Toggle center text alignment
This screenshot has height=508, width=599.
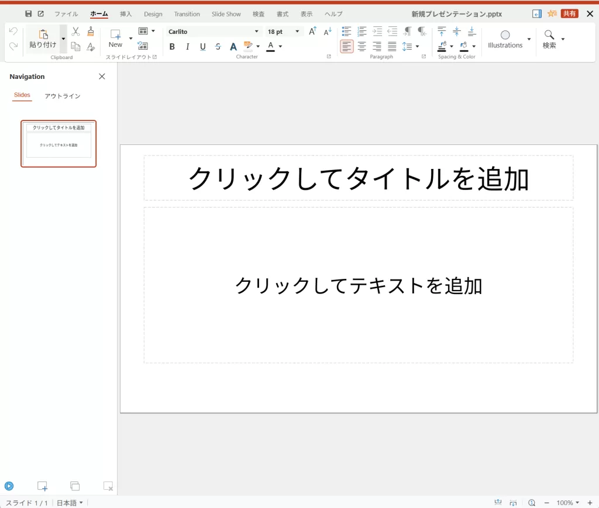362,47
